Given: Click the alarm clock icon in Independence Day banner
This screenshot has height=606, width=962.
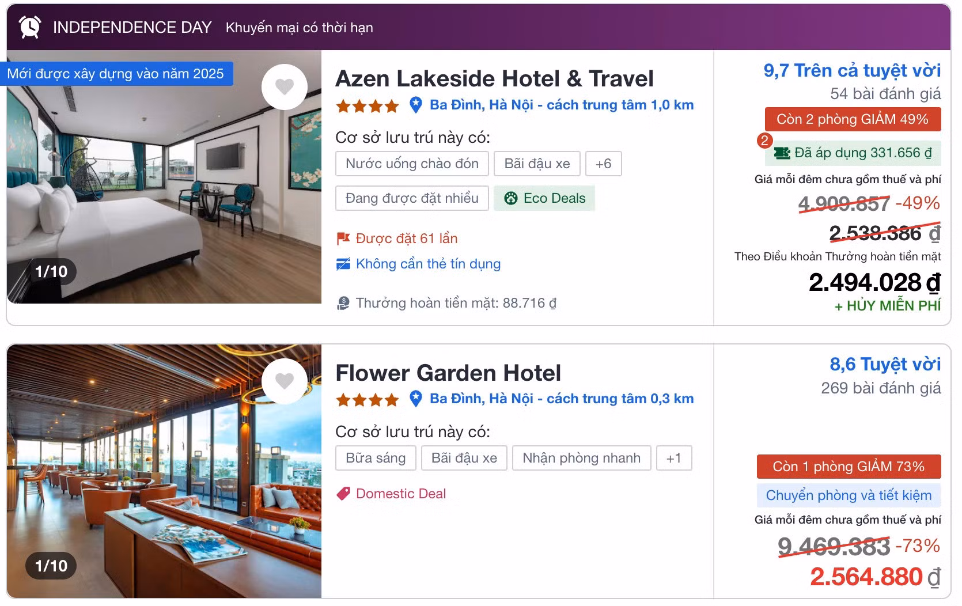Looking at the screenshot, I should click(x=30, y=27).
